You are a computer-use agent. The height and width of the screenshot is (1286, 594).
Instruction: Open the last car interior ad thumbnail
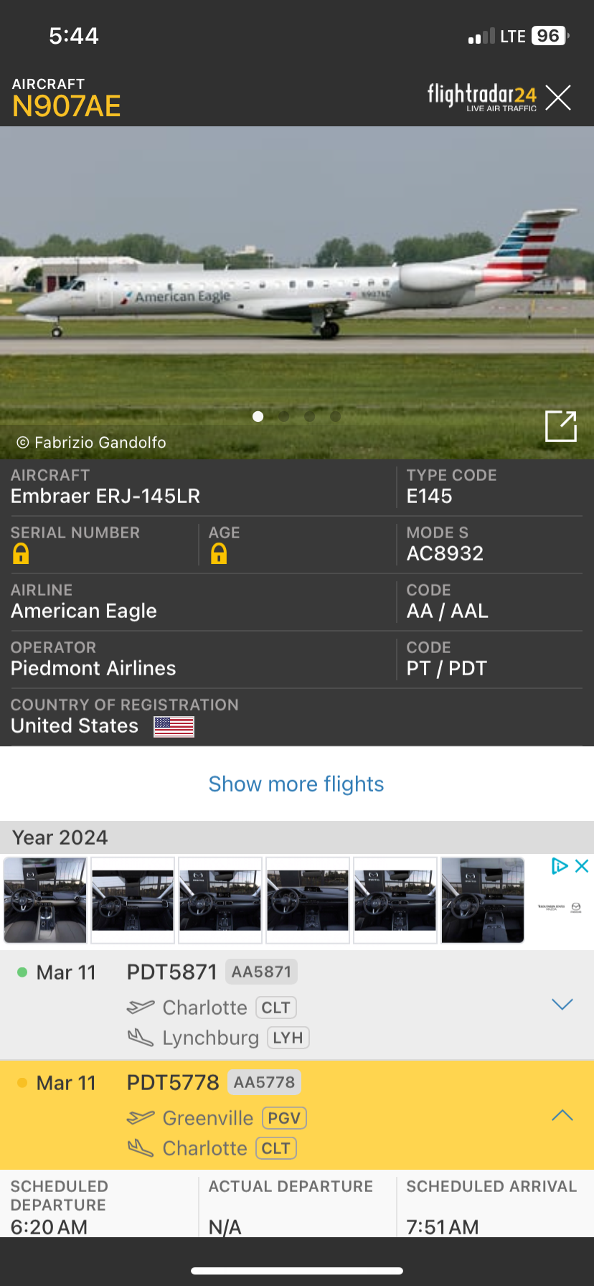pyautogui.click(x=482, y=900)
